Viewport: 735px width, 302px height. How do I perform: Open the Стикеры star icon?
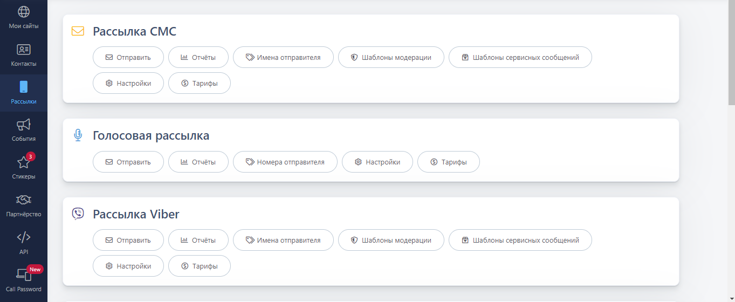24,162
